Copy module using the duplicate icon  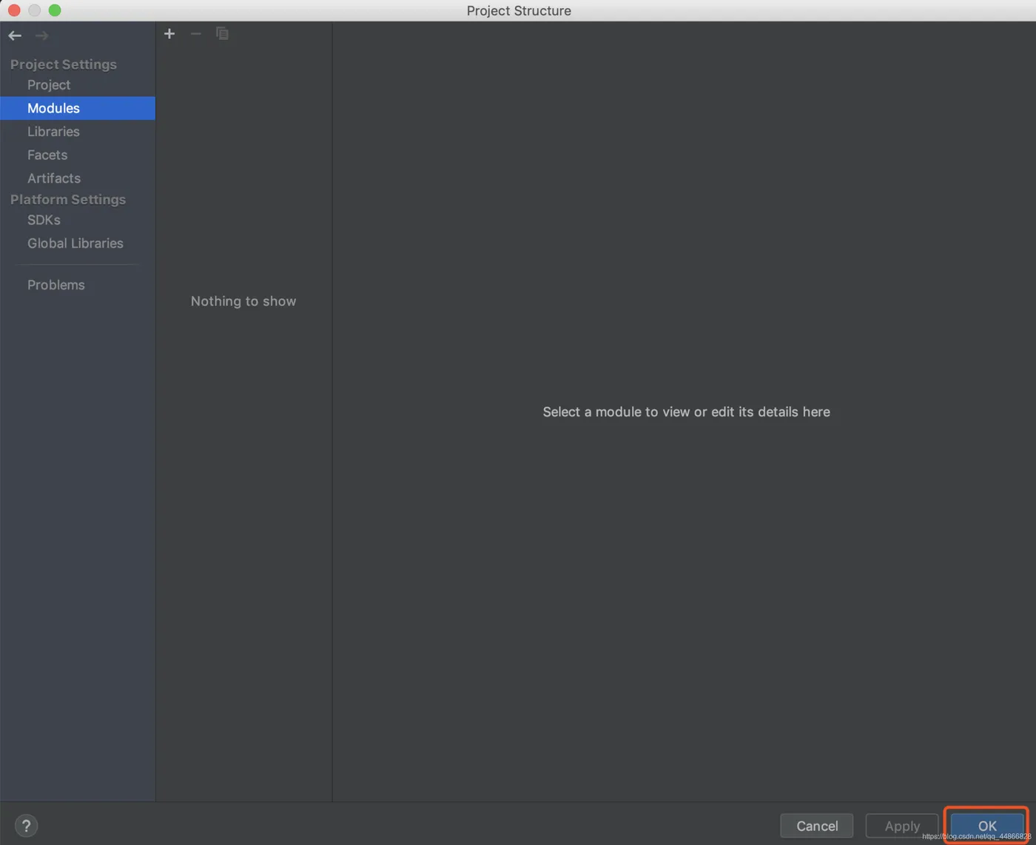222,33
